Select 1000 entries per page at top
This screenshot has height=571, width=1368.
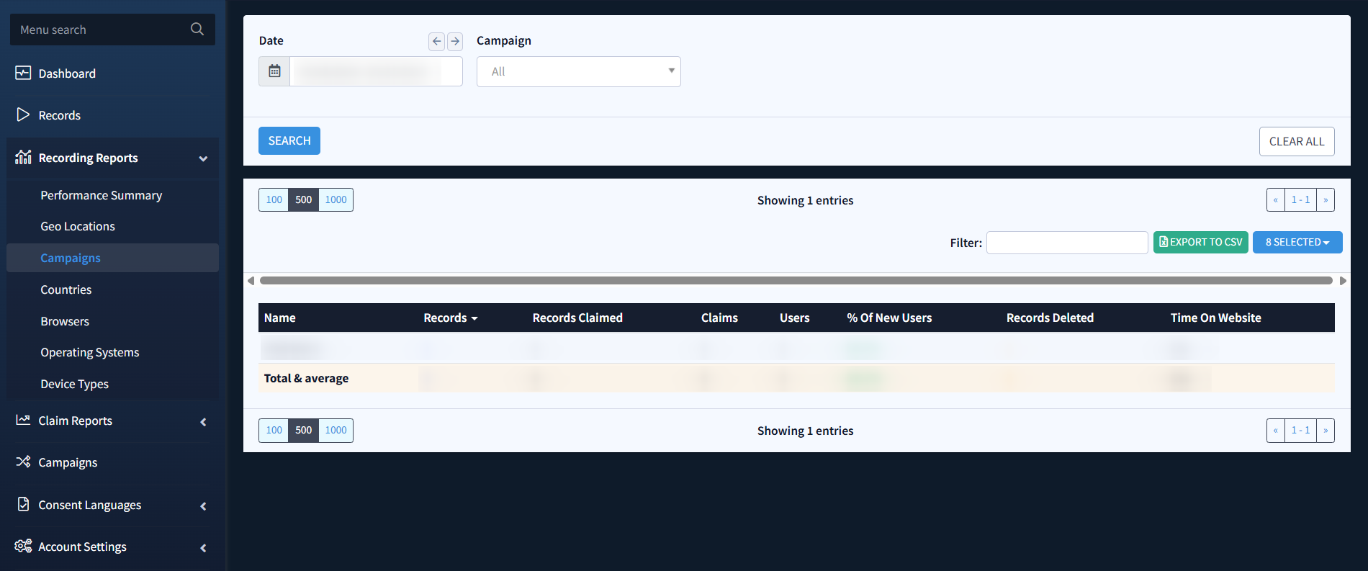tap(336, 200)
